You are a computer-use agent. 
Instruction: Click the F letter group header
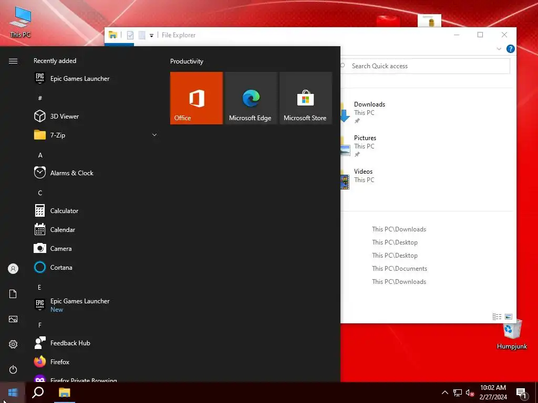(40, 325)
